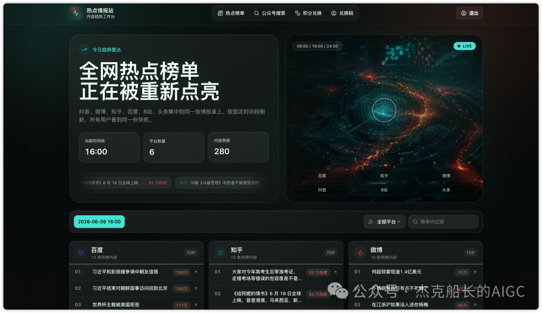Click the 93 万热度 badge on 知乎 row 01
The height and width of the screenshot is (313, 542).
318,272
